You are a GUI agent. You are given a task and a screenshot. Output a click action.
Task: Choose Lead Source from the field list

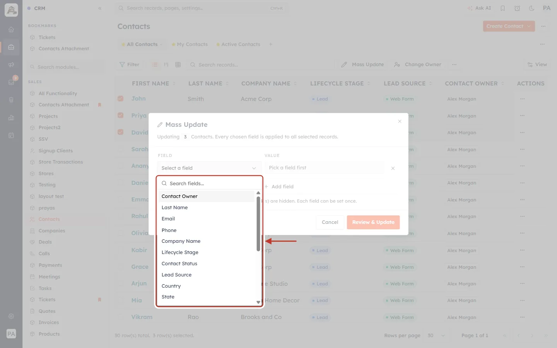(206, 275)
